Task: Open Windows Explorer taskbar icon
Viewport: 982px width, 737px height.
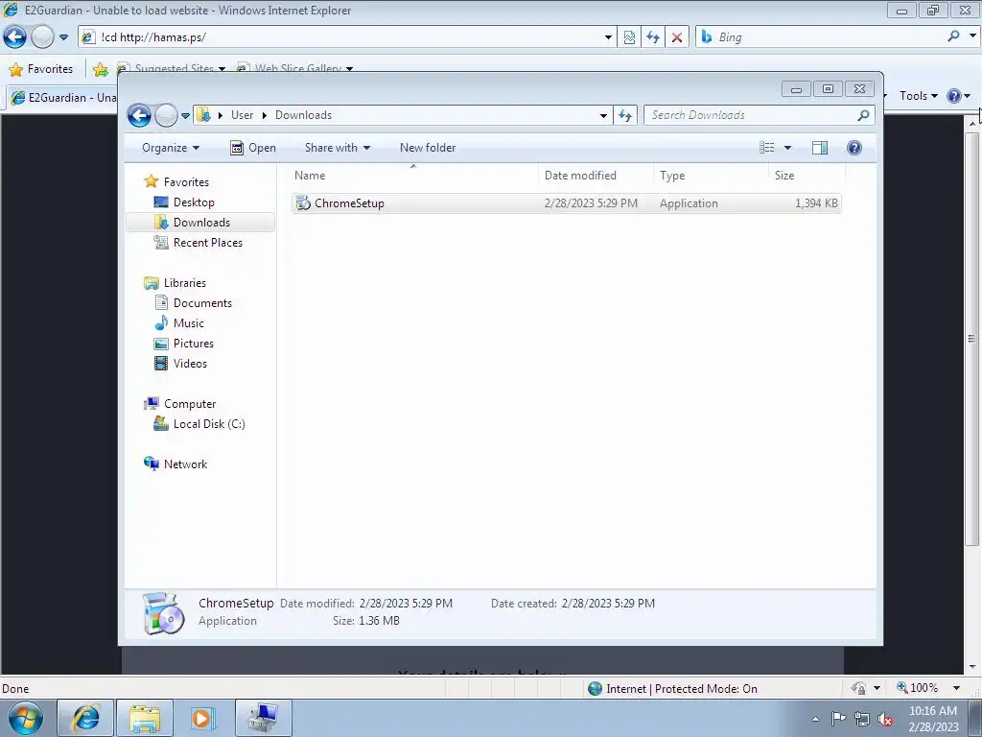Action: pos(145,718)
